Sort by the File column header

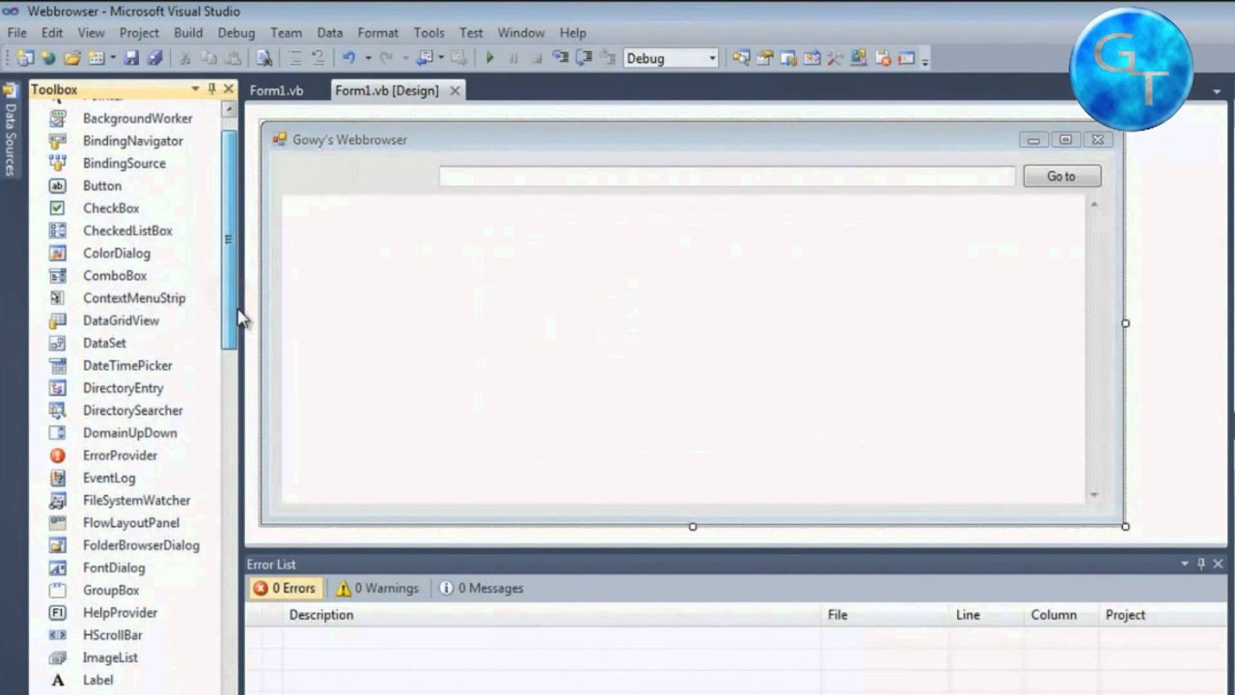pyautogui.click(x=887, y=615)
